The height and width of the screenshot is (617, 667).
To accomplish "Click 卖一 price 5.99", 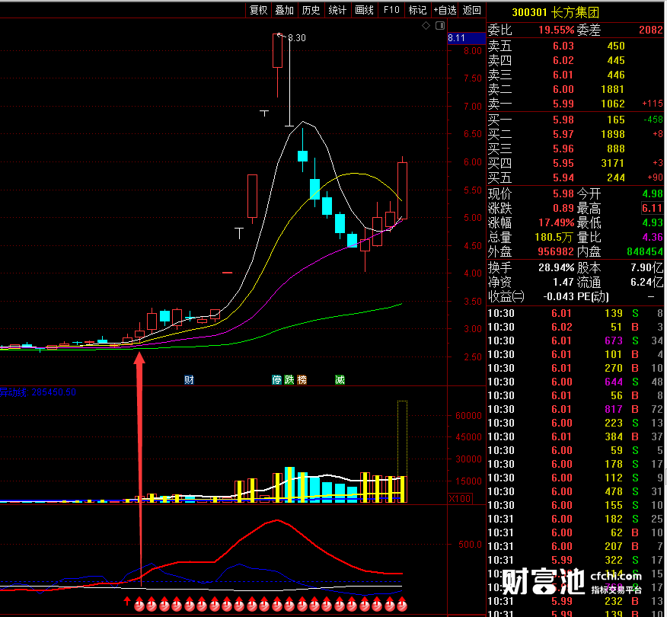I will click(563, 104).
